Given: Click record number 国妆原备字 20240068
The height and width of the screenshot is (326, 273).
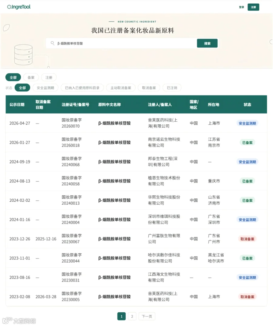Looking at the screenshot, I should click(72, 162).
